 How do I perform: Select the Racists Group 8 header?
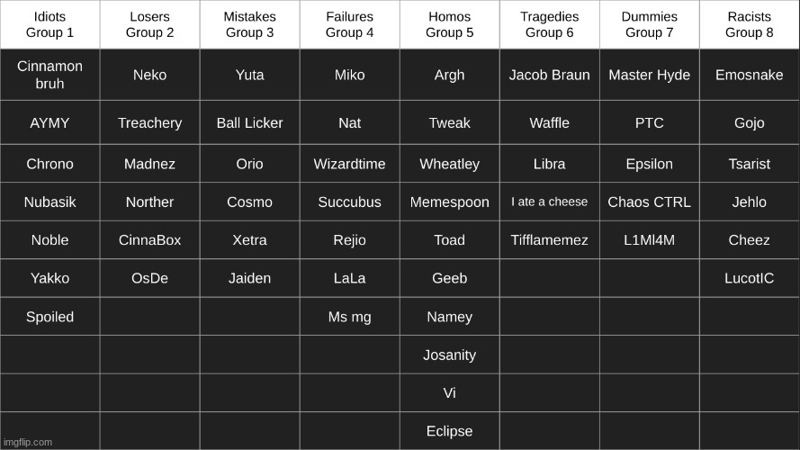click(750, 24)
